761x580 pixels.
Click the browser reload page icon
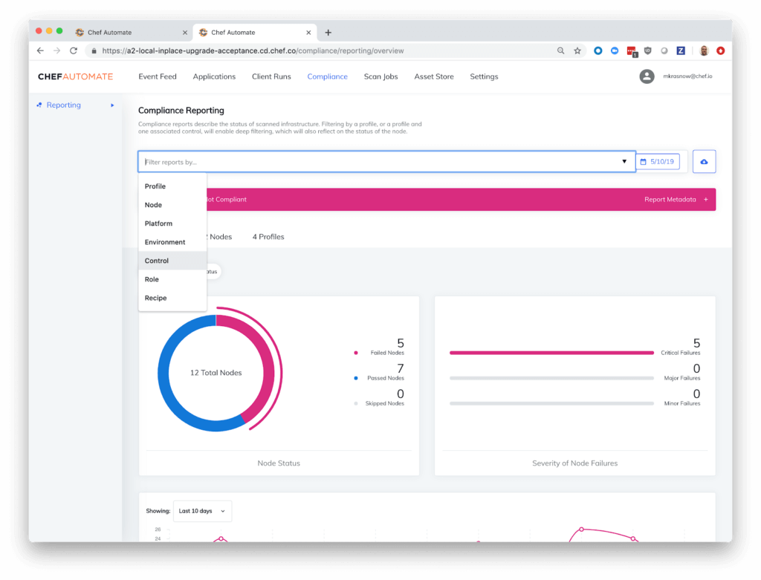pyautogui.click(x=74, y=50)
